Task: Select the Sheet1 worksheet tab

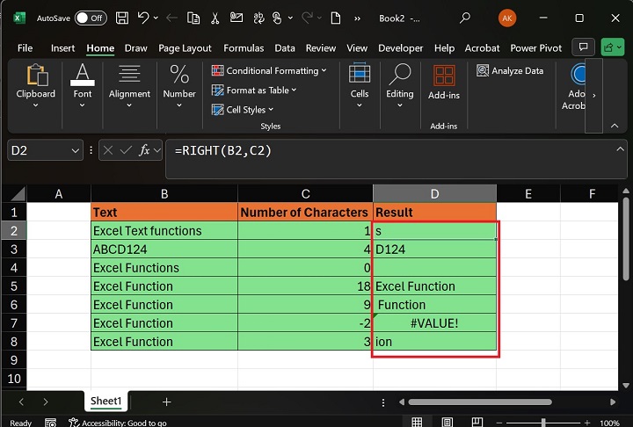Action: [105, 402]
